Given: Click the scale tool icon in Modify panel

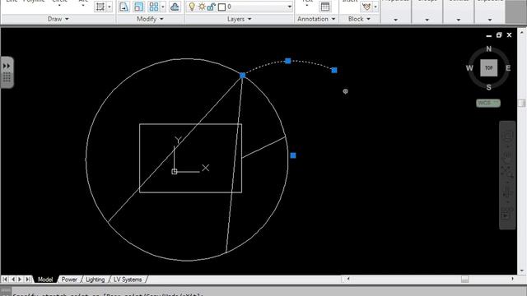Looking at the screenshot, I should point(138,7).
